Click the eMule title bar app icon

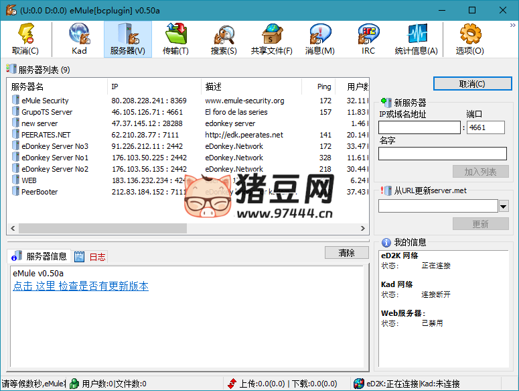pyautogui.click(x=11, y=10)
